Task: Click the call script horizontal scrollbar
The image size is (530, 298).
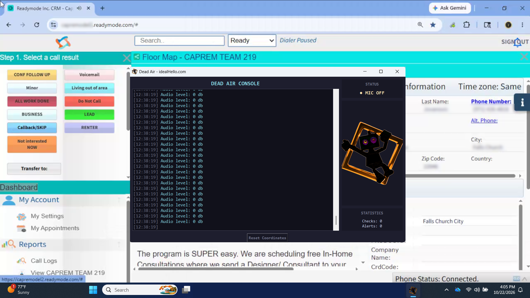Action: (x=216, y=269)
